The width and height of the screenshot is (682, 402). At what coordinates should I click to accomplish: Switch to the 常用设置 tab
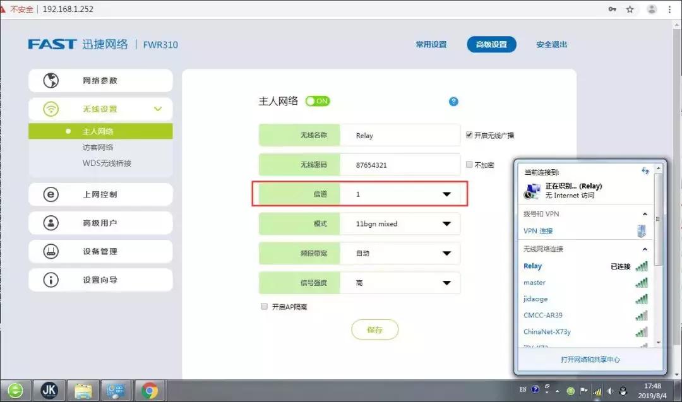coord(431,44)
